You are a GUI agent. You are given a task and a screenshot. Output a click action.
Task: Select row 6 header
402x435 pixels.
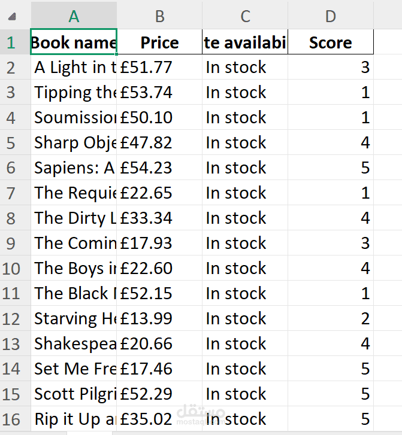coord(11,168)
